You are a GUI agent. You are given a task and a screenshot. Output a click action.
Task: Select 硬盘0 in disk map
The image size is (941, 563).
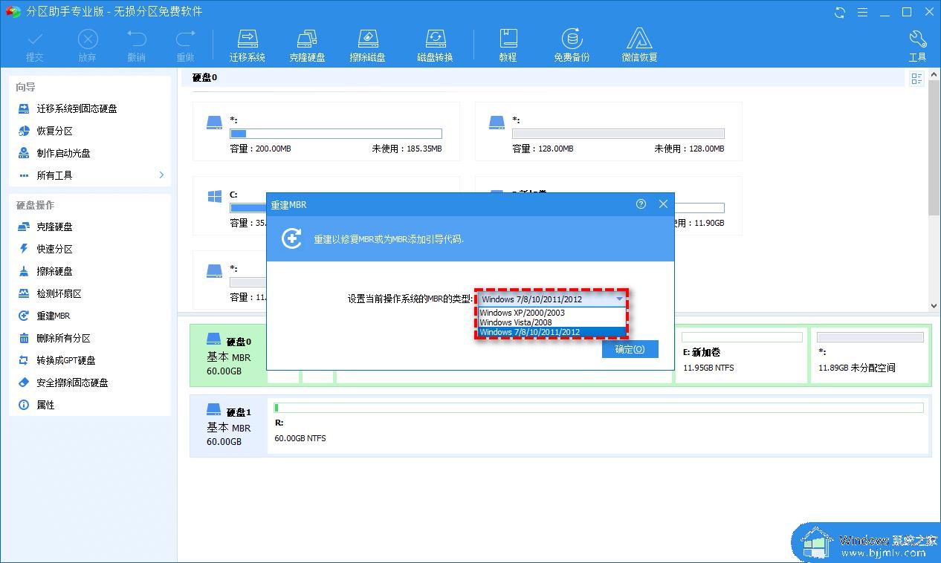[x=228, y=355]
